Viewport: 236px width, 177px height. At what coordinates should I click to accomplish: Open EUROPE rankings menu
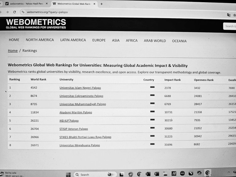click(99, 40)
